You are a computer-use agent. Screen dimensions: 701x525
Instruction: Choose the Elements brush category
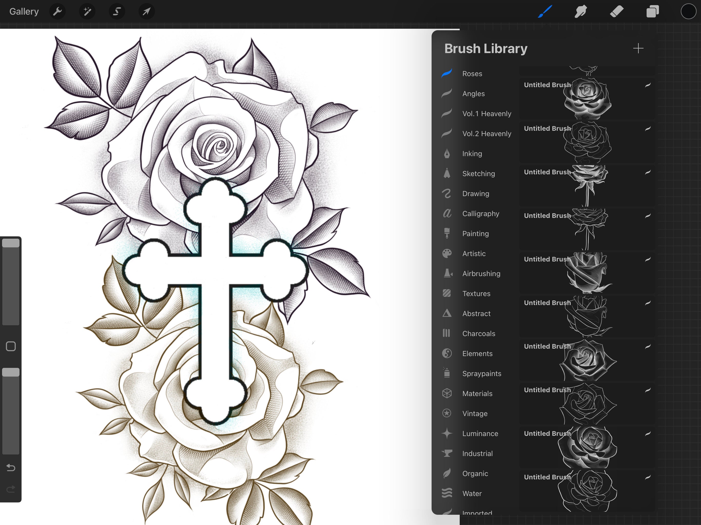pyautogui.click(x=477, y=354)
